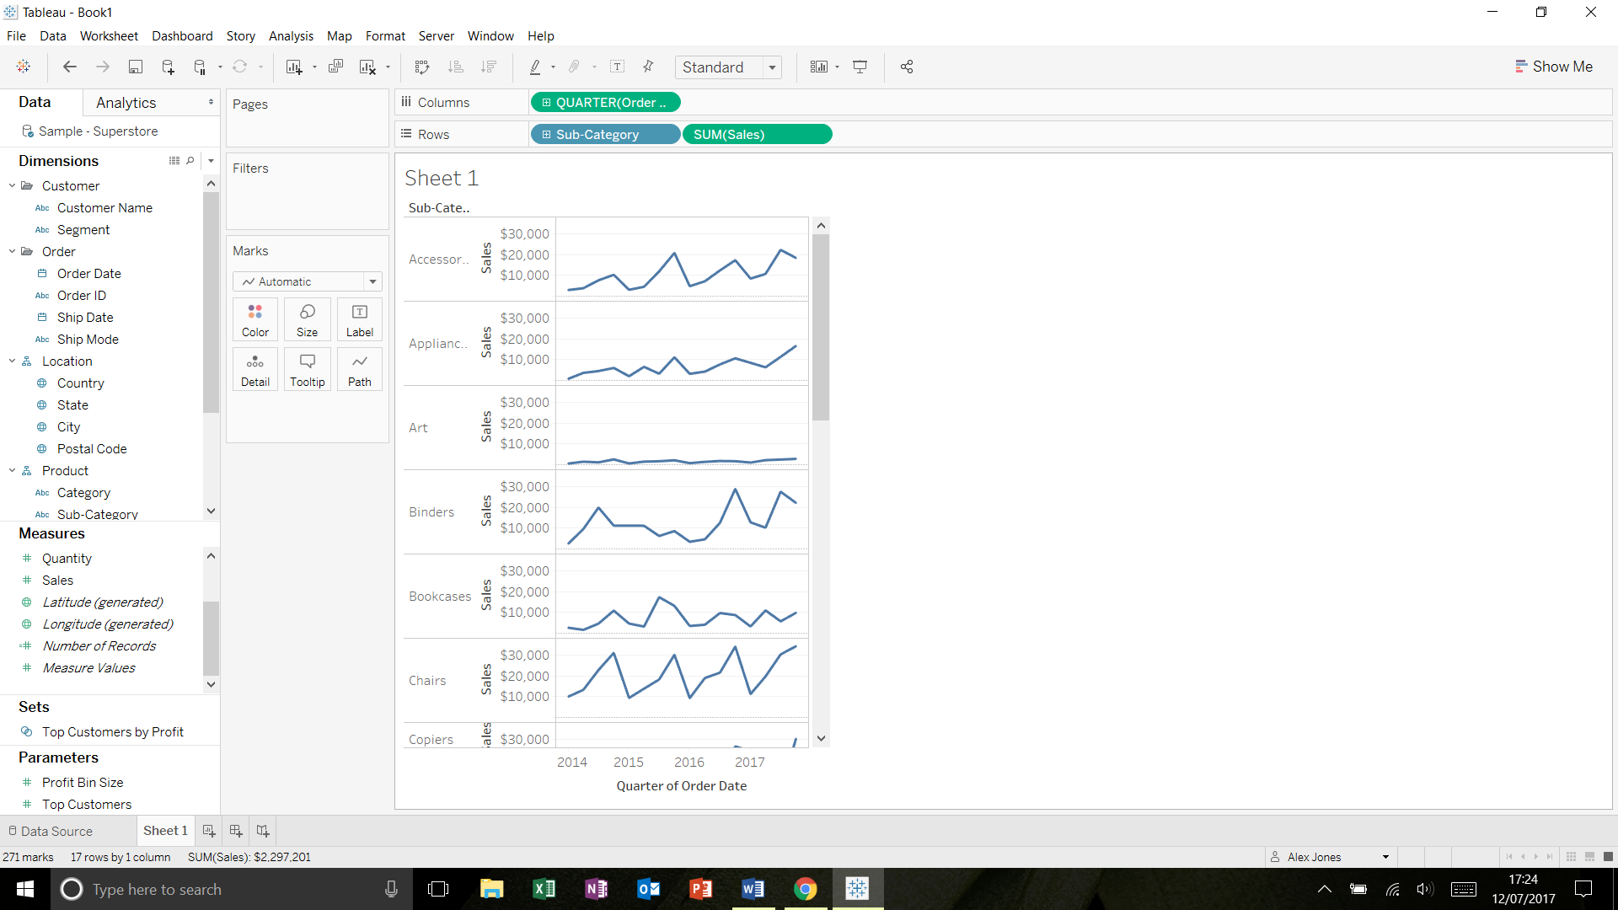Click the Show Me button
Screen dimensions: 1618x910
(1553, 67)
